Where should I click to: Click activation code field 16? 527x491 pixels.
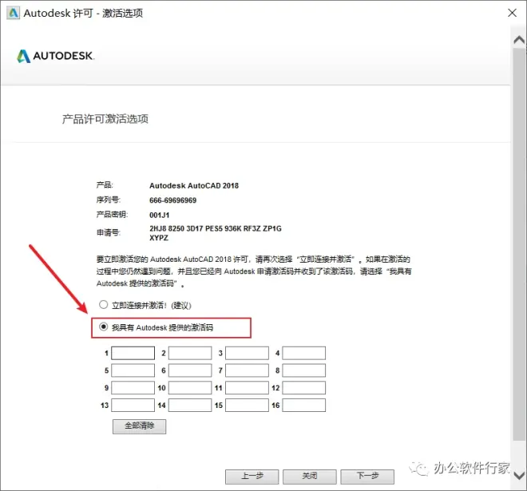[x=304, y=406]
